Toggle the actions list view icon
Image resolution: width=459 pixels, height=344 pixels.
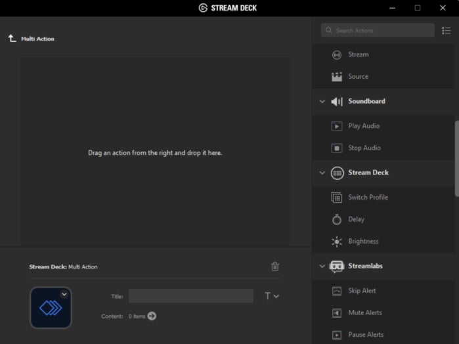tap(446, 30)
